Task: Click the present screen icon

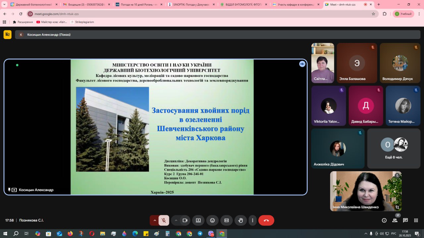Action: pyautogui.click(x=198, y=220)
